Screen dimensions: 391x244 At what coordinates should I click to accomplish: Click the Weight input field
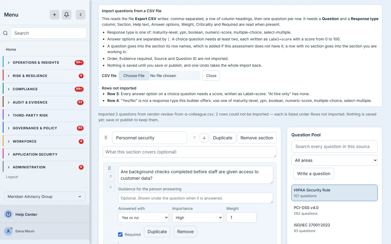click(241, 217)
